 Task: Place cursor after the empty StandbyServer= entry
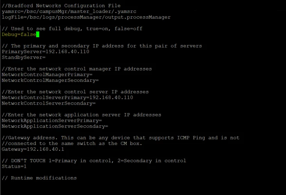[x=46, y=57]
